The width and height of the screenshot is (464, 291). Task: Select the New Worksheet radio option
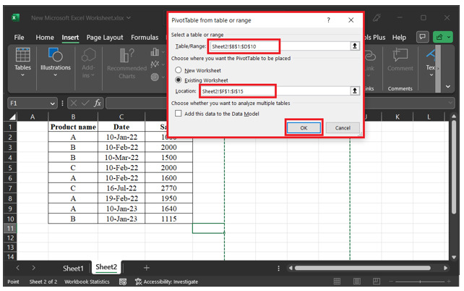[179, 69]
